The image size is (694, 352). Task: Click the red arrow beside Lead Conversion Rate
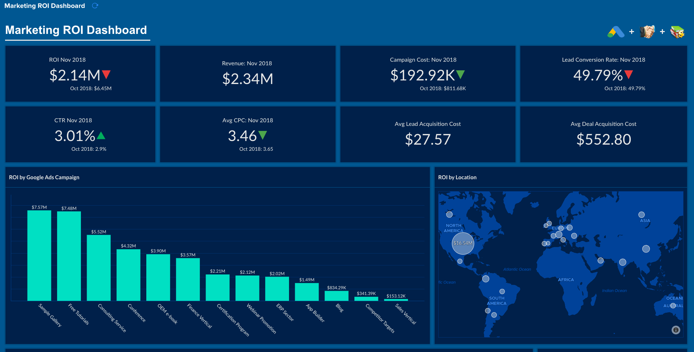pos(629,75)
